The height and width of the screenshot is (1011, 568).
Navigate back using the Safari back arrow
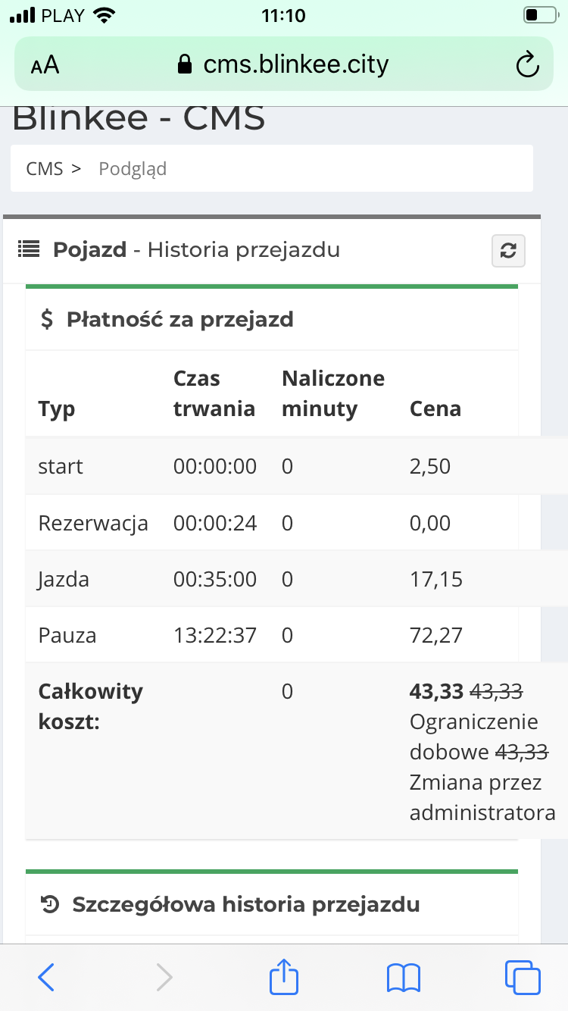point(45,977)
